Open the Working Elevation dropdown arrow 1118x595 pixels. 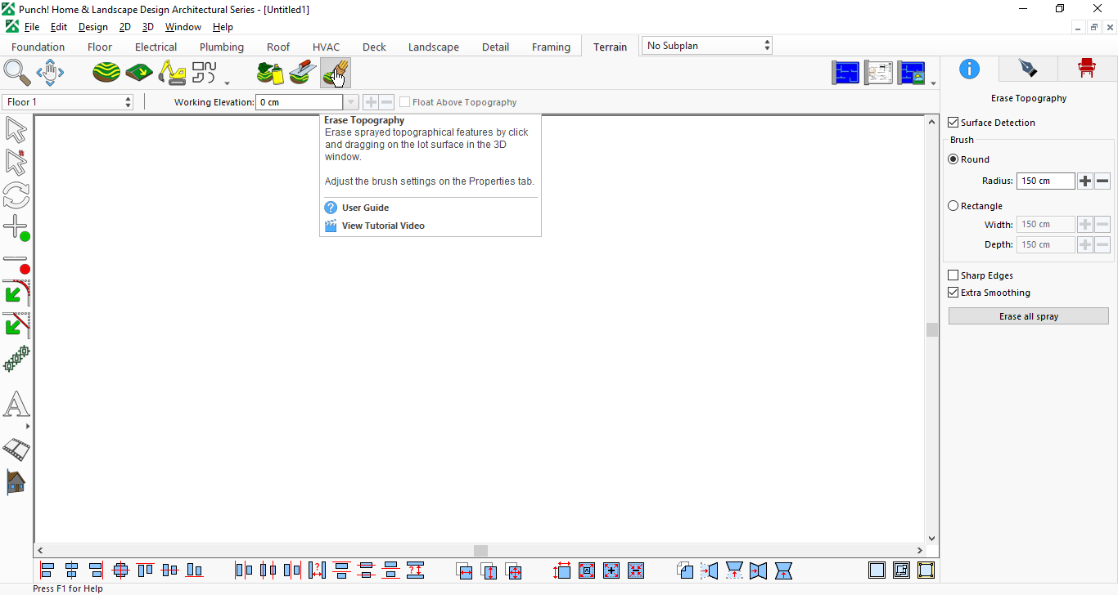pos(351,102)
